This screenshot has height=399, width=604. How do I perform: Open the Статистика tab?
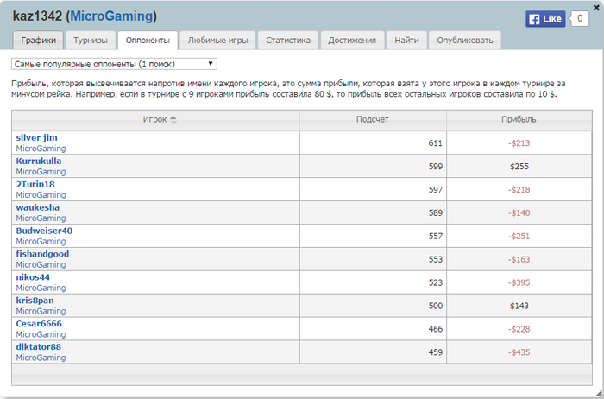[288, 40]
